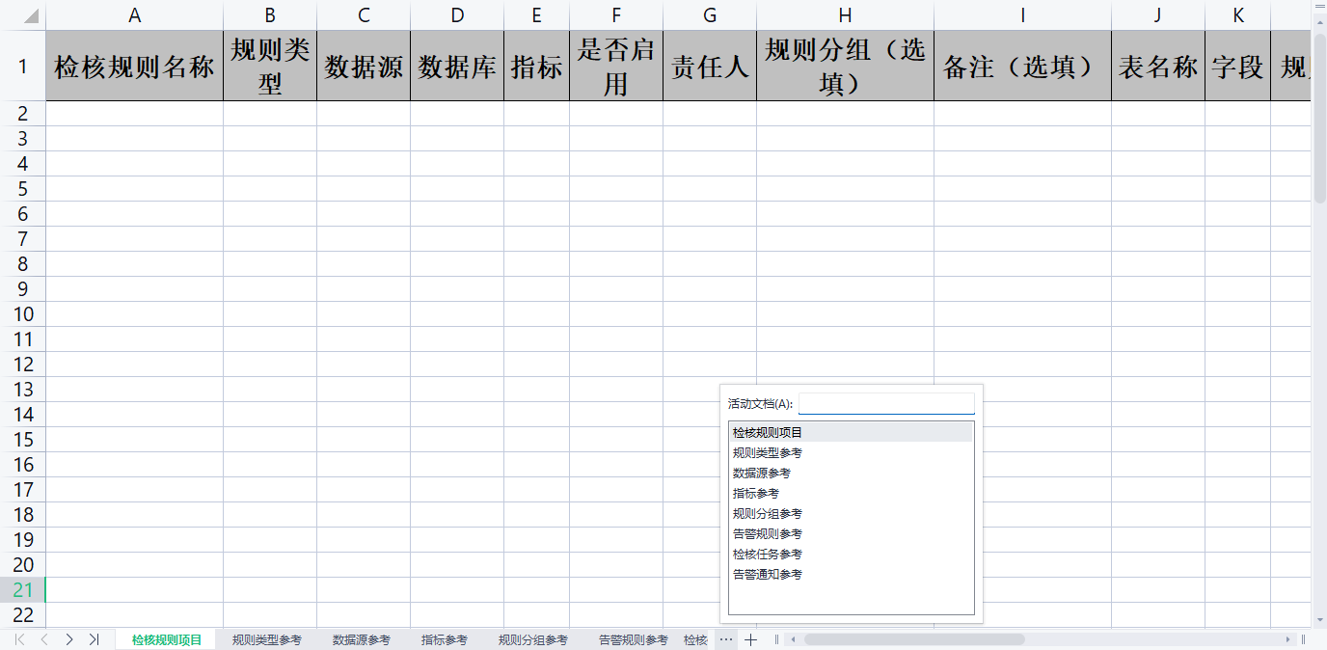This screenshot has height=650, width=1327.
Task: Select the 告警规则参考 sheet tab
Action: pos(633,639)
